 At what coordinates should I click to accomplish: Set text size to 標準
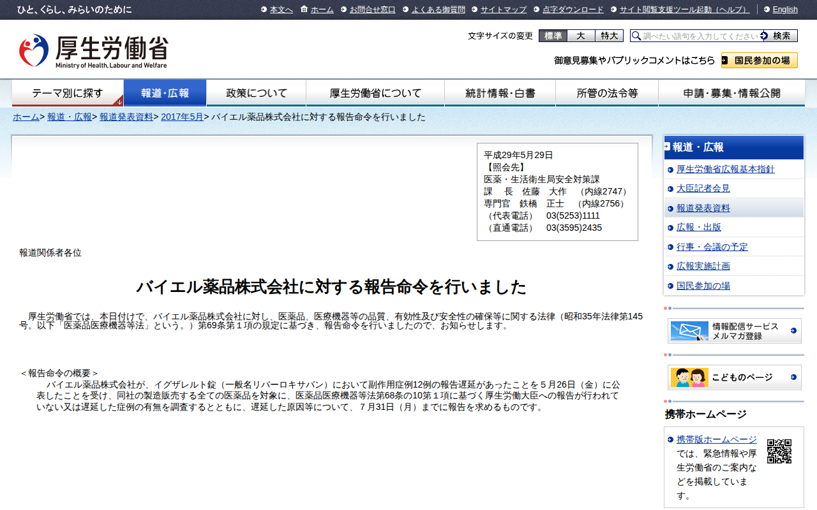pos(553,36)
